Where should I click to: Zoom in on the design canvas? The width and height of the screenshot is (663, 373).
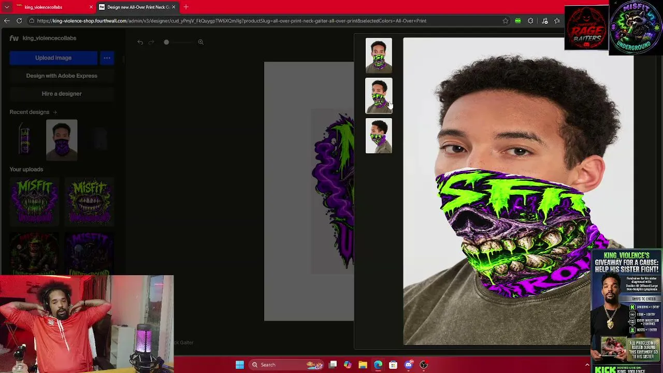pos(200,42)
